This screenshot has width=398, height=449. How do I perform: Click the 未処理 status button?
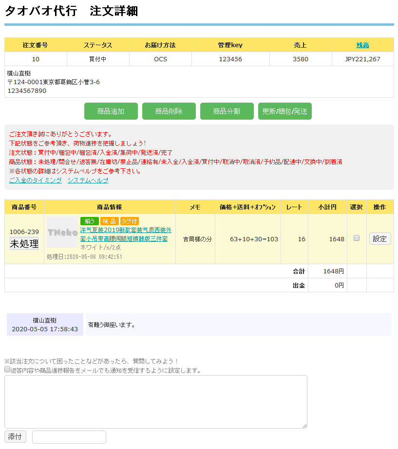pos(24,244)
